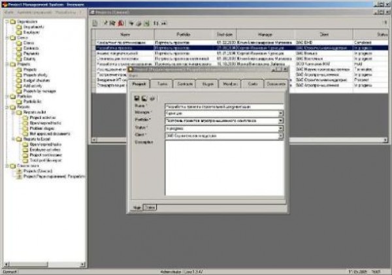
Task: Click the right arrow of the tree's horizontal scrollbar
Action: (82, 265)
